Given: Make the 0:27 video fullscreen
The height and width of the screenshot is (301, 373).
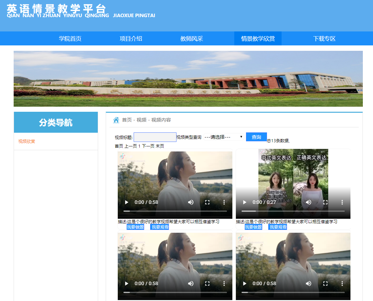Looking at the screenshot, I should coord(325,202).
